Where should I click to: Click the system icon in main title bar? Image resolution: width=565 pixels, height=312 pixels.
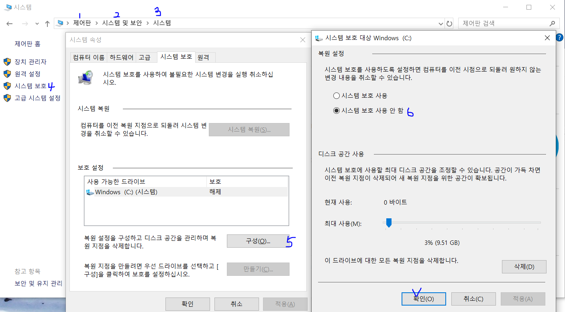coord(7,7)
